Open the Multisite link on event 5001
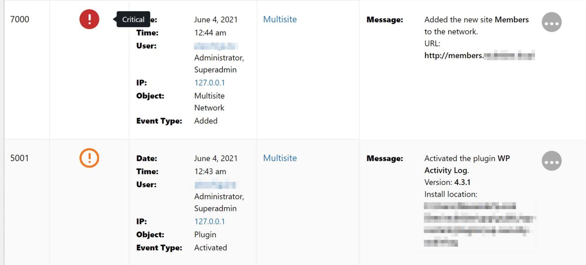The height and width of the screenshot is (265, 586). [x=280, y=158]
